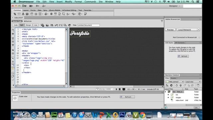
Task: Open Photoshop from the Dock
Action: (122, 115)
